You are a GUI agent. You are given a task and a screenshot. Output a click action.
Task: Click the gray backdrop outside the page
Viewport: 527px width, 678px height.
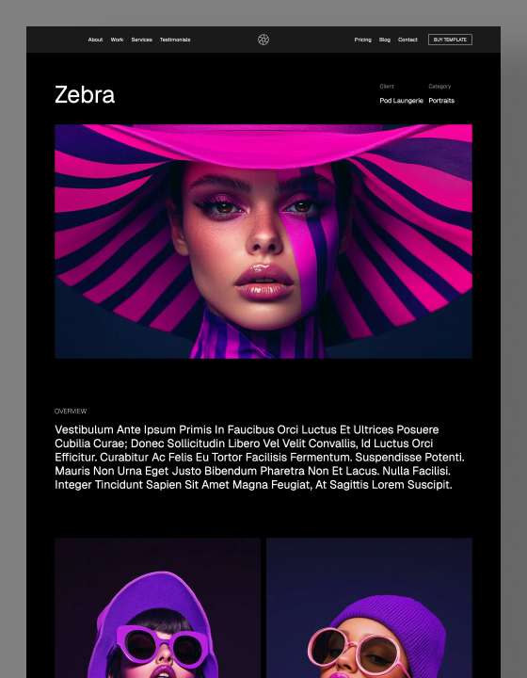(13, 346)
